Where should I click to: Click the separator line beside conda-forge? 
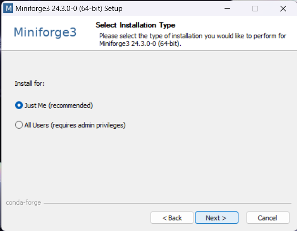click(167, 203)
